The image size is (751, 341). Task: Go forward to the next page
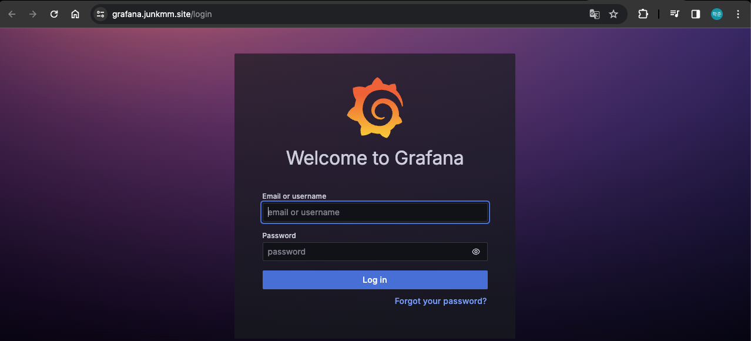coord(33,14)
